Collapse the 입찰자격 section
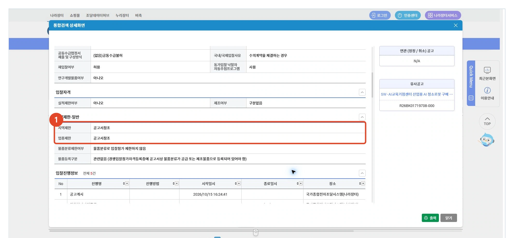Screen dimensions: 514x238 click(x=362, y=92)
